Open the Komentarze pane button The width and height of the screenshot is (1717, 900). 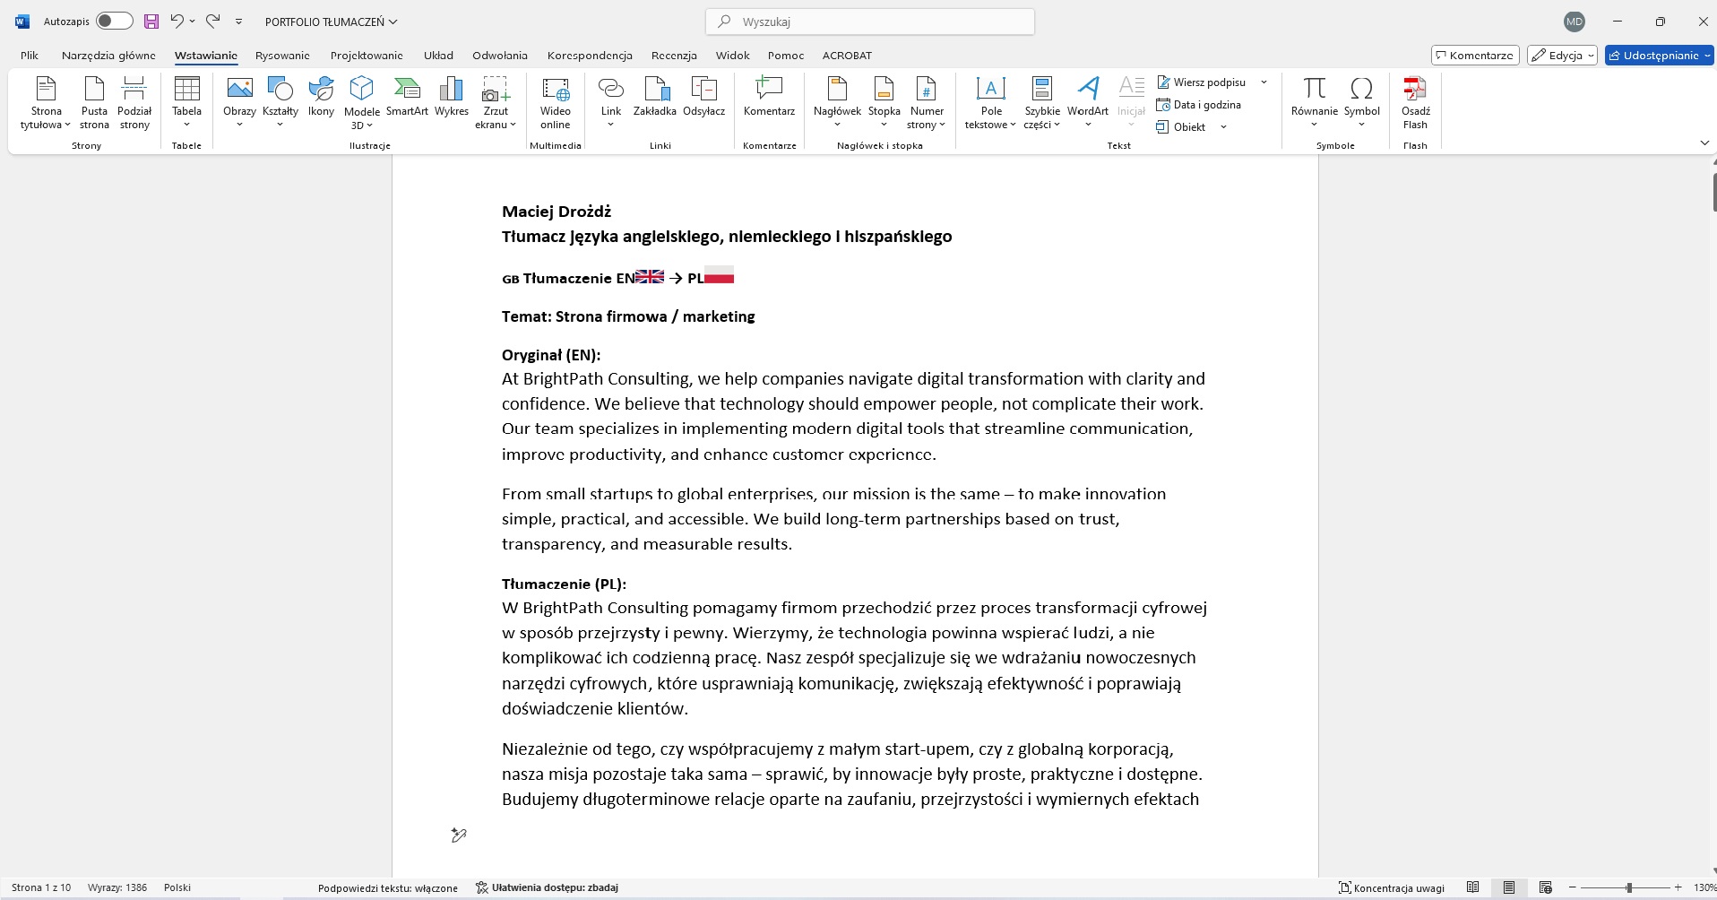pos(1475,56)
